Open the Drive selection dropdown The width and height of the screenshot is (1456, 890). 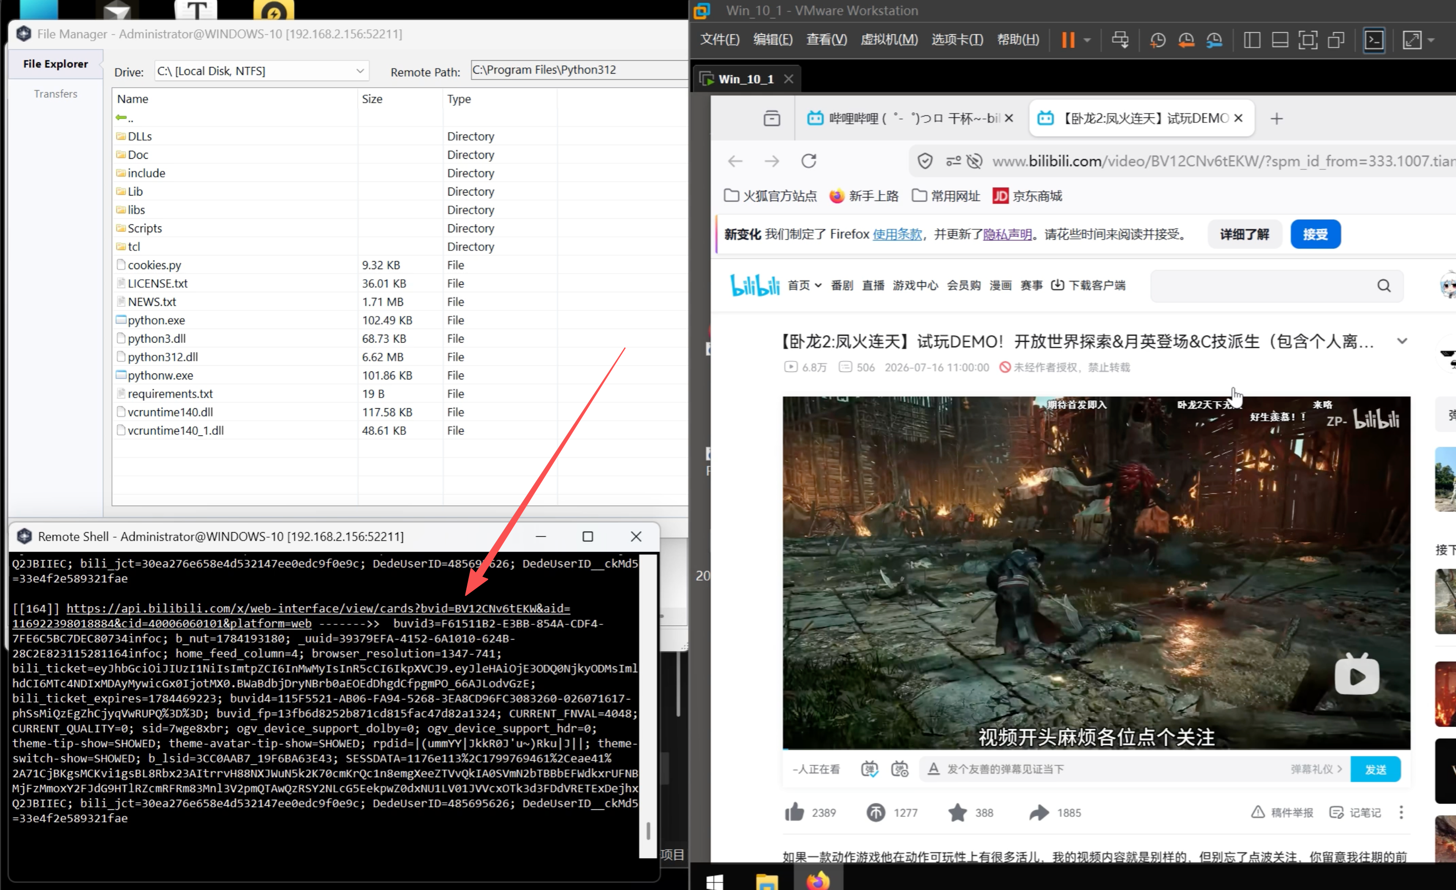click(261, 71)
